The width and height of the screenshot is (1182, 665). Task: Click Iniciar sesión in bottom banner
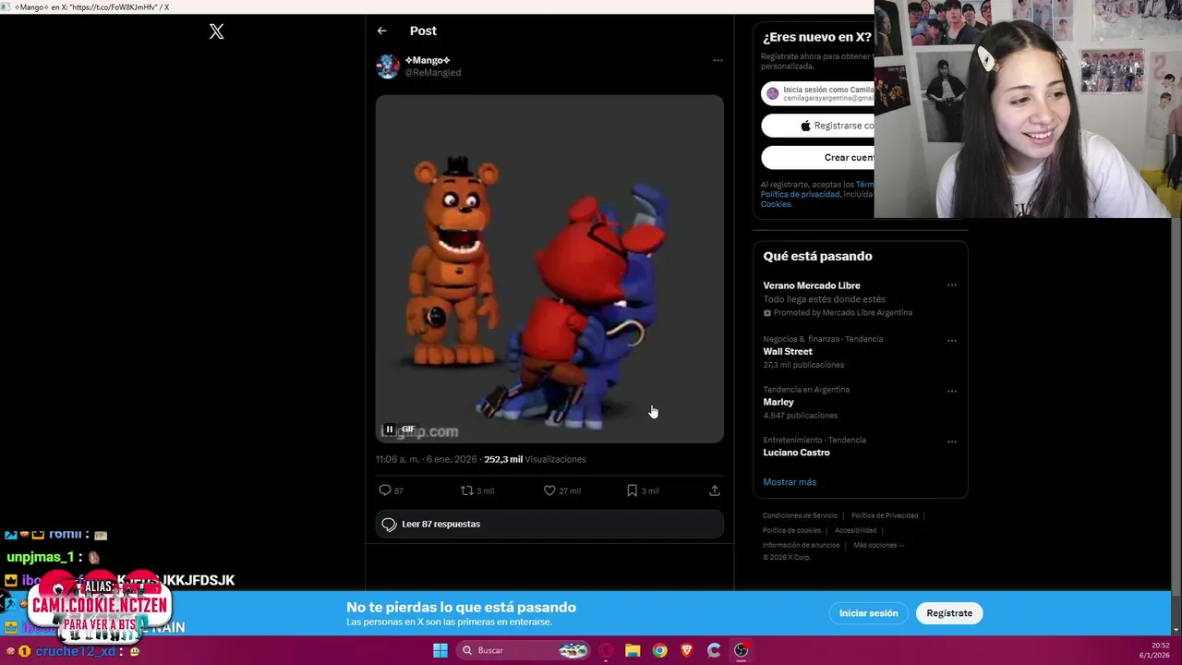click(x=868, y=613)
